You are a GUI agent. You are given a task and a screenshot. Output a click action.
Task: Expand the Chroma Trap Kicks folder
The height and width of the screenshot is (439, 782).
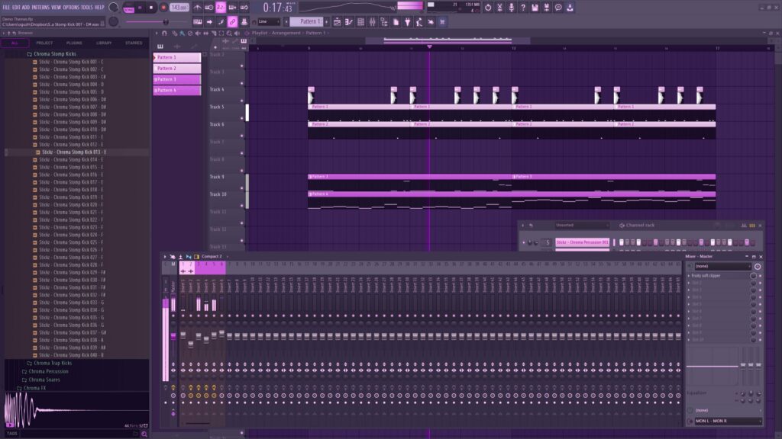[x=53, y=364]
